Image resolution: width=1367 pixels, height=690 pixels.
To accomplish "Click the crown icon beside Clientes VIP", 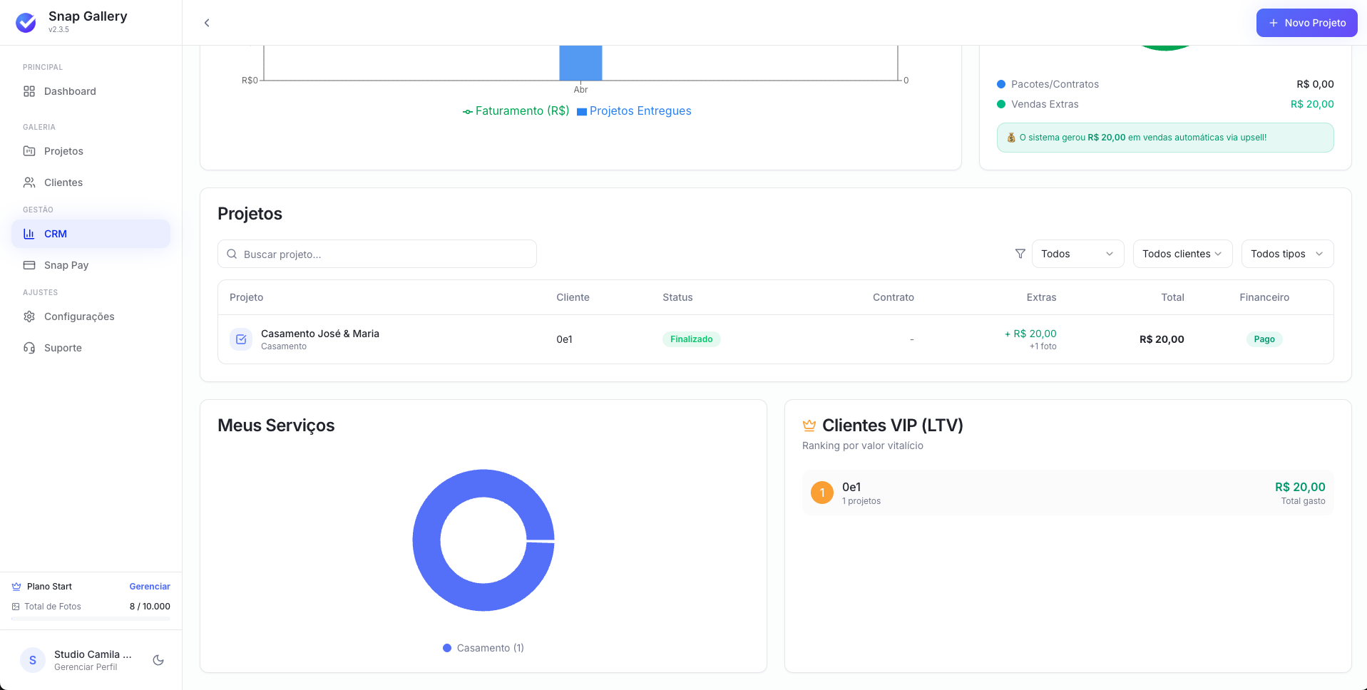I will point(809,426).
